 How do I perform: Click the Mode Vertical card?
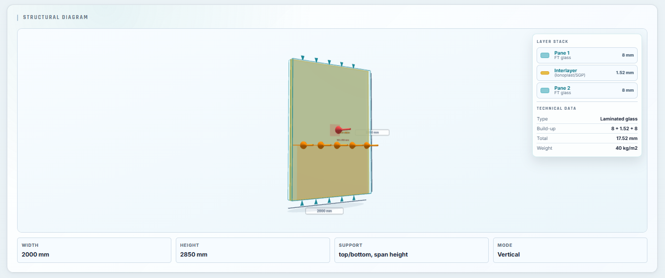570,250
